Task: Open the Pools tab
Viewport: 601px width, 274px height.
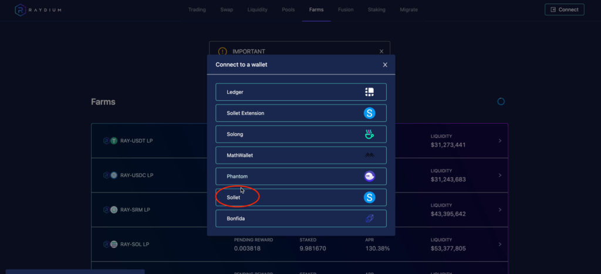Action: click(288, 9)
